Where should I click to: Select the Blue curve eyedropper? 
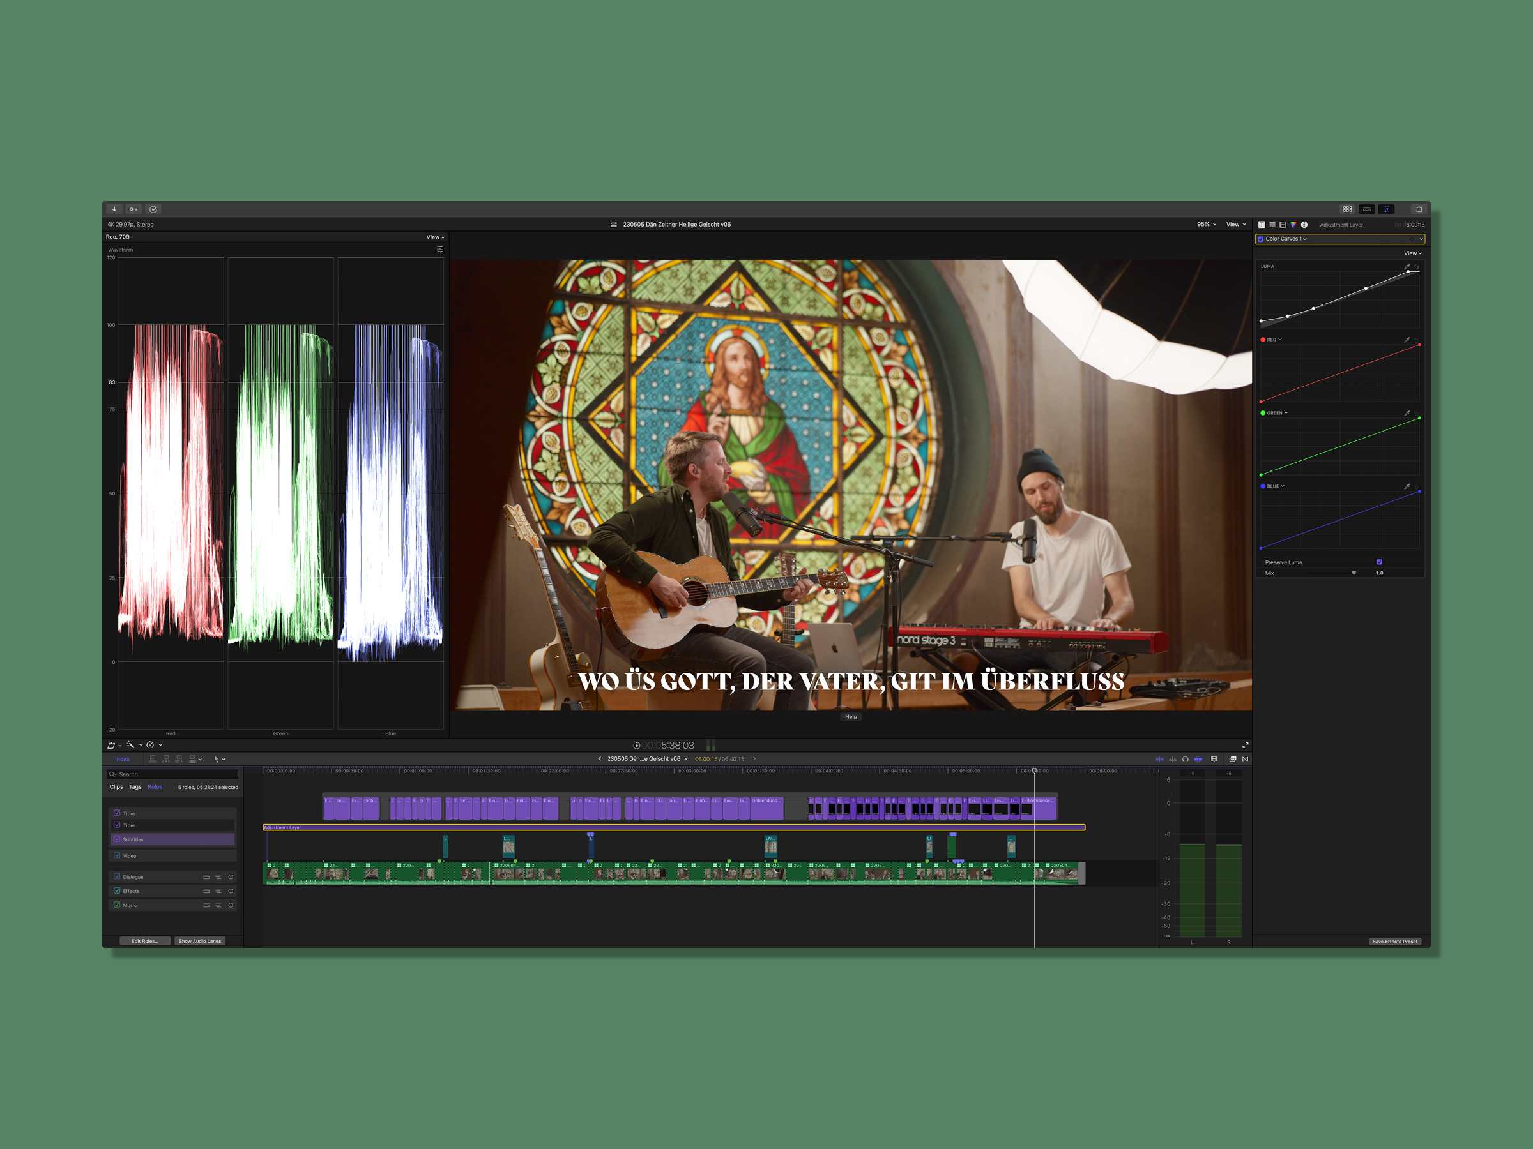1407,487
